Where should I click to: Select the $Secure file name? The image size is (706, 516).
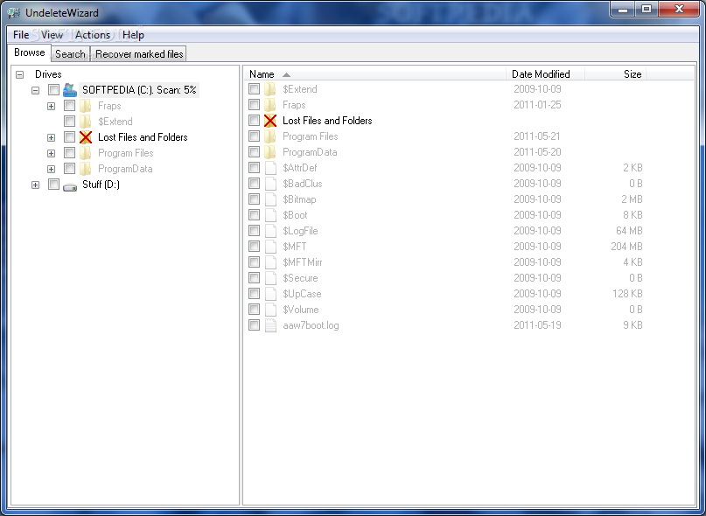(x=300, y=278)
